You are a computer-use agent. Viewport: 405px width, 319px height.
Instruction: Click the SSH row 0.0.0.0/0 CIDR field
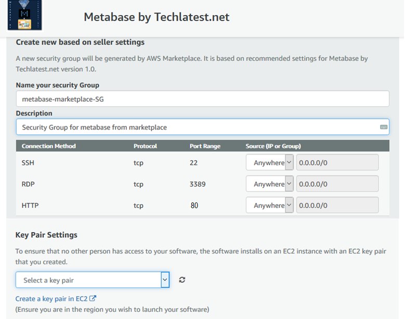[337, 162]
